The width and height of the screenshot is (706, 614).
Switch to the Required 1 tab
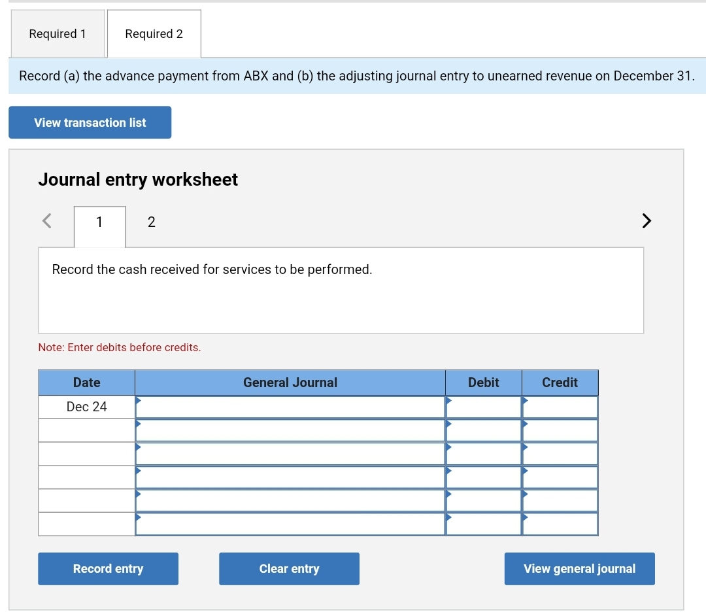pyautogui.click(x=58, y=33)
